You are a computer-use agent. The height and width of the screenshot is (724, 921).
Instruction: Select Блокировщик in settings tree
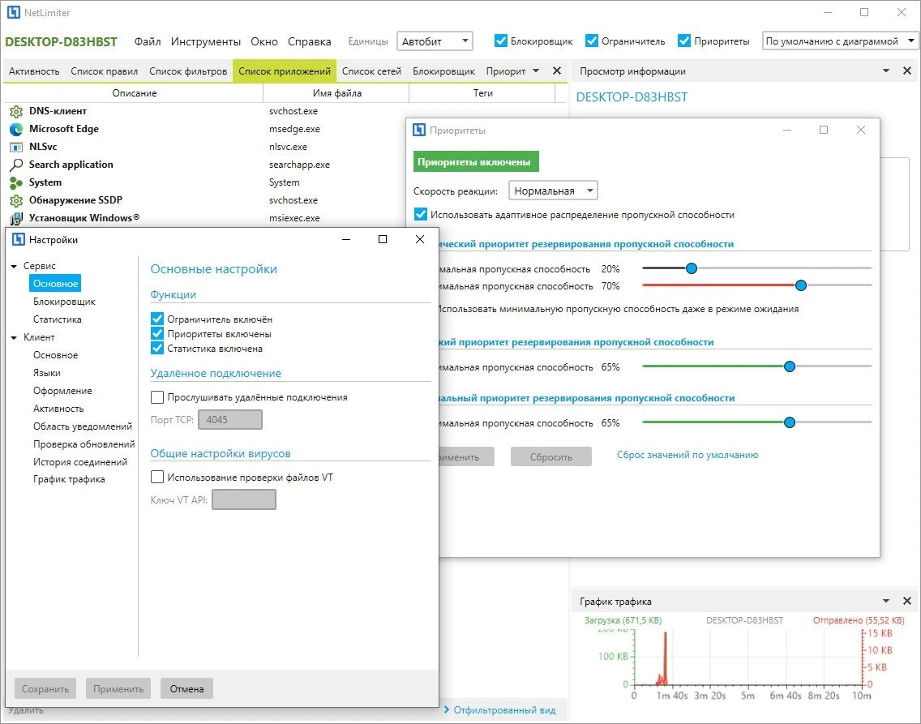pos(64,302)
